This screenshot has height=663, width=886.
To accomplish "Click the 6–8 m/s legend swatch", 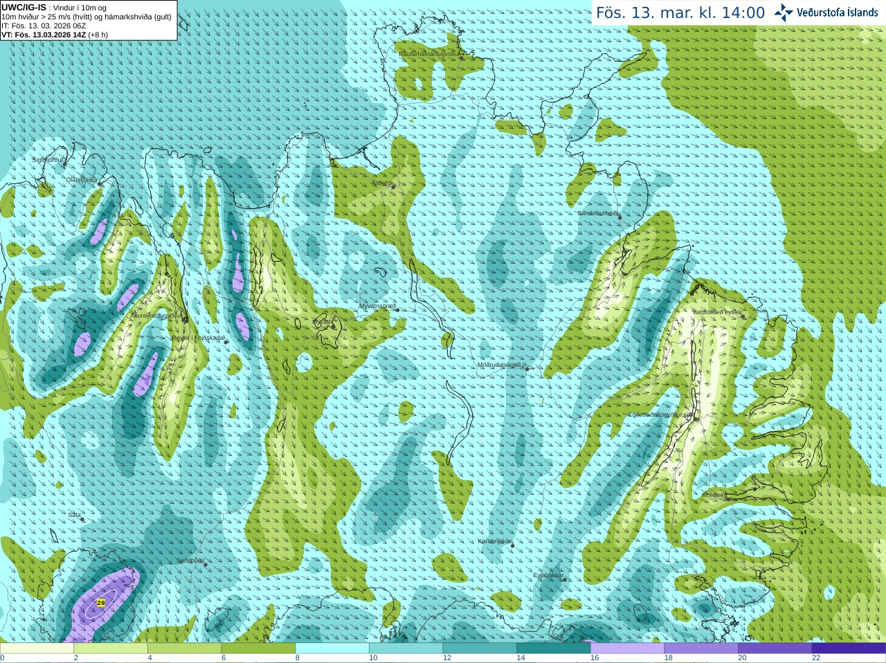I will [258, 648].
